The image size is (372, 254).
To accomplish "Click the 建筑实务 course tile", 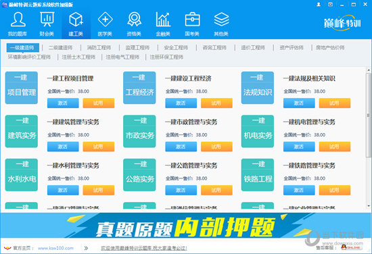I will pos(22,131).
